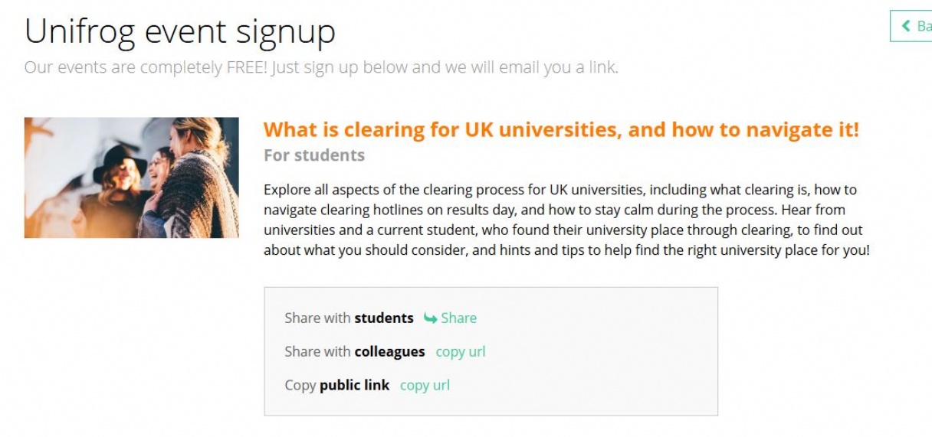Click the event description paragraph

[566, 220]
